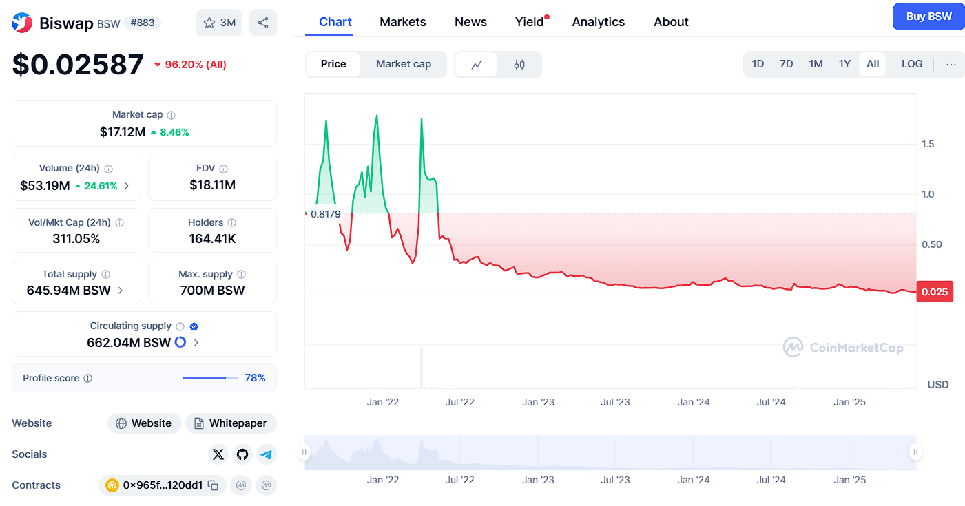Open the Whitepaper link
This screenshot has height=506, width=965.
[x=231, y=423]
